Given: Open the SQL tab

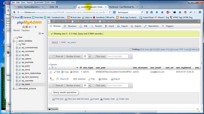Looking at the screenshot, I should coord(84,26).
